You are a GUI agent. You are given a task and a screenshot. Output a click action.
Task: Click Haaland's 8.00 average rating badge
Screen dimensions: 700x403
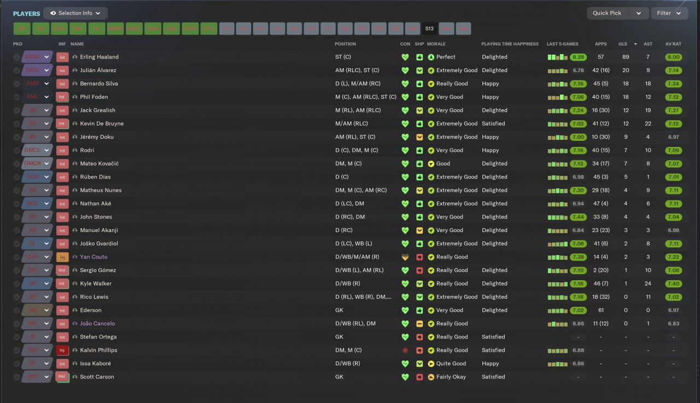[x=673, y=57]
